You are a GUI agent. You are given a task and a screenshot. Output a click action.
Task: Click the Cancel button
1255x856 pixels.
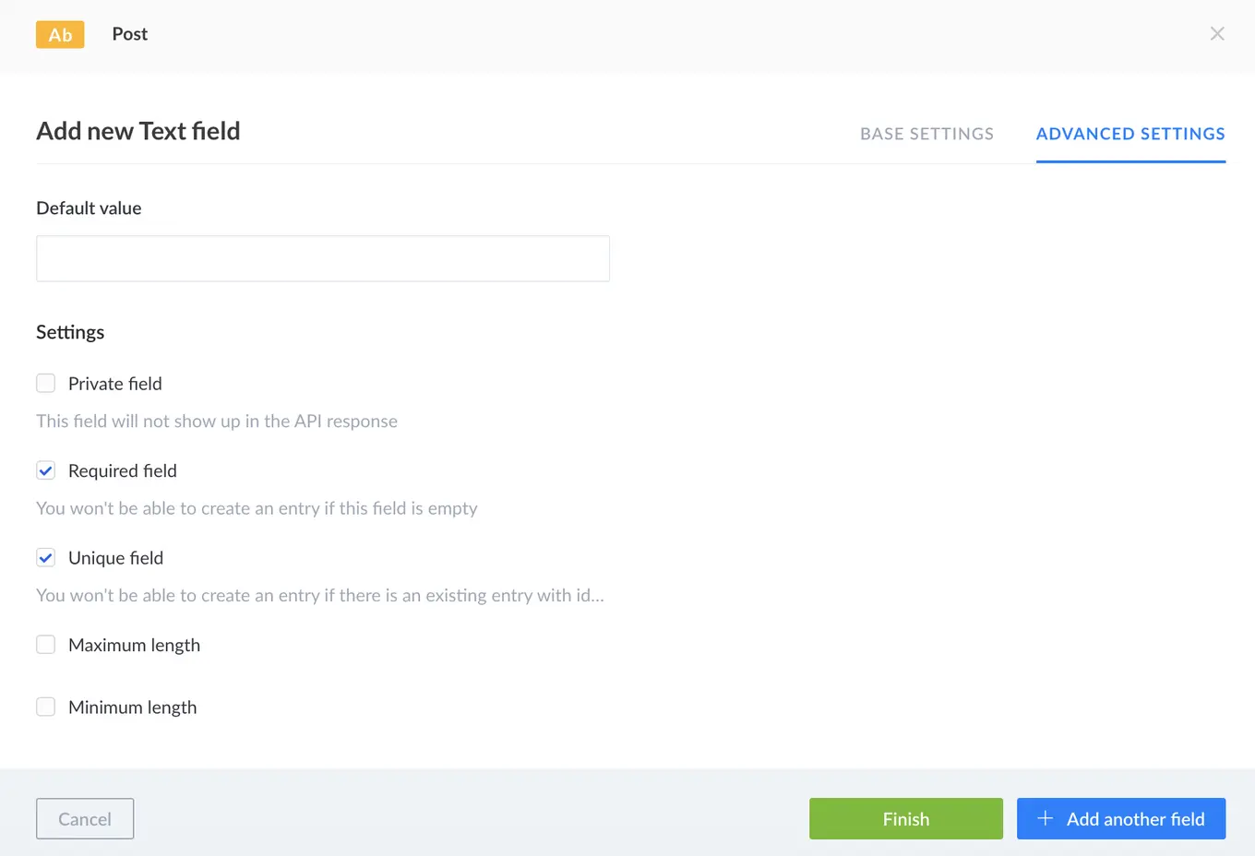click(x=84, y=818)
